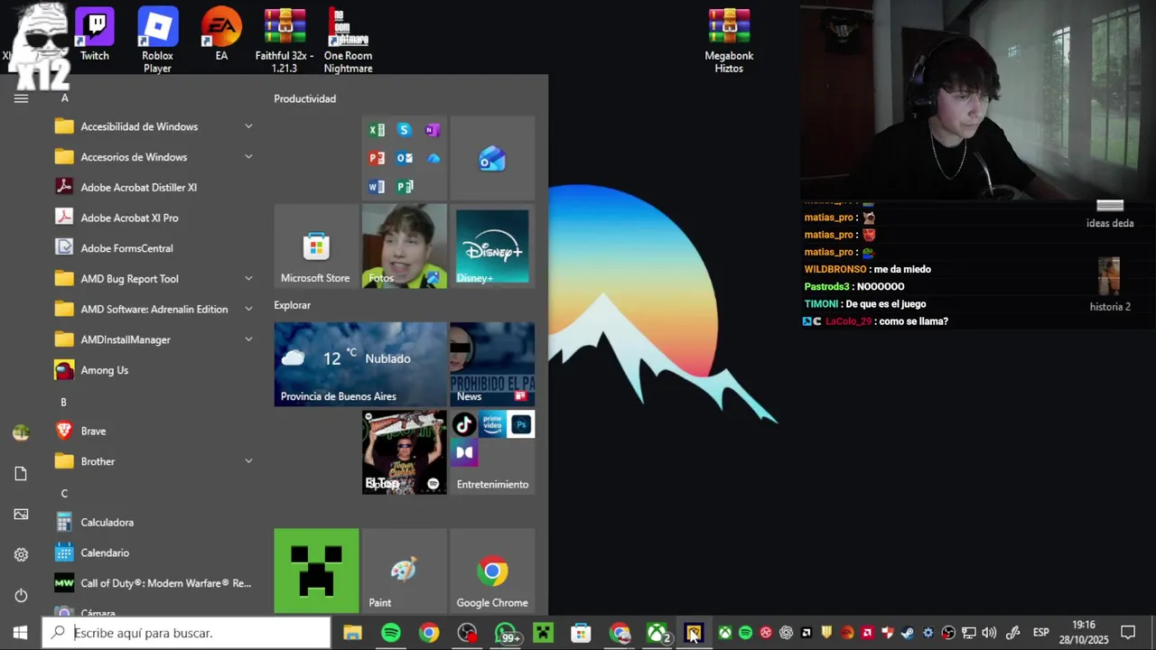The width and height of the screenshot is (1156, 650).
Task: Click the ESP language indicator
Action: [x=1041, y=633]
